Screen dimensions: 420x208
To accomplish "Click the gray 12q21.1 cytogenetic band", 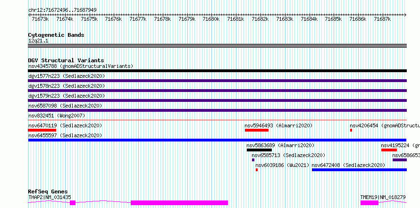I will (x=217, y=46).
